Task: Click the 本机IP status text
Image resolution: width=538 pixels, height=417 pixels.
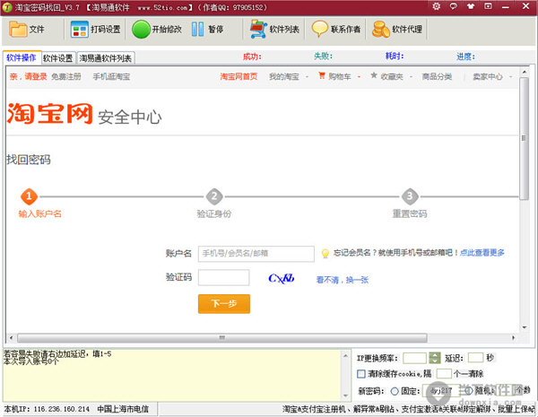Action: tap(47, 409)
